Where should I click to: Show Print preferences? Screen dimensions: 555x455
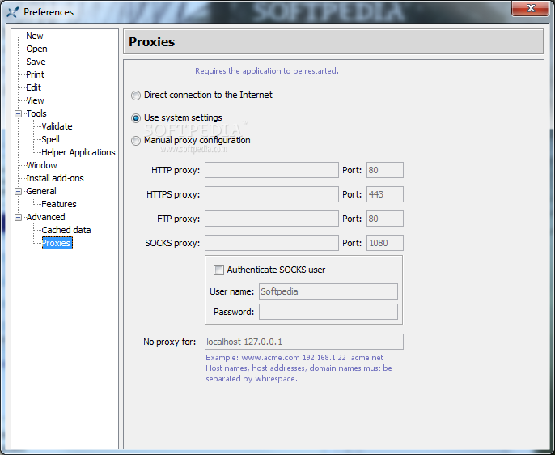[35, 74]
